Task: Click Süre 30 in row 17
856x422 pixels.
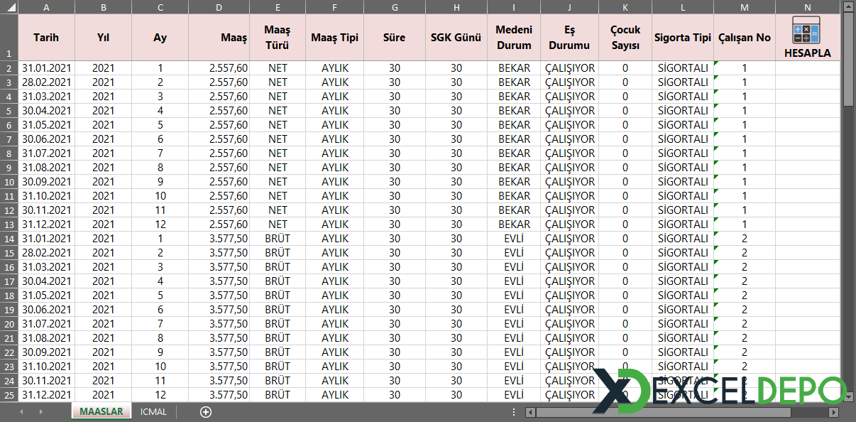Action: pyautogui.click(x=395, y=281)
